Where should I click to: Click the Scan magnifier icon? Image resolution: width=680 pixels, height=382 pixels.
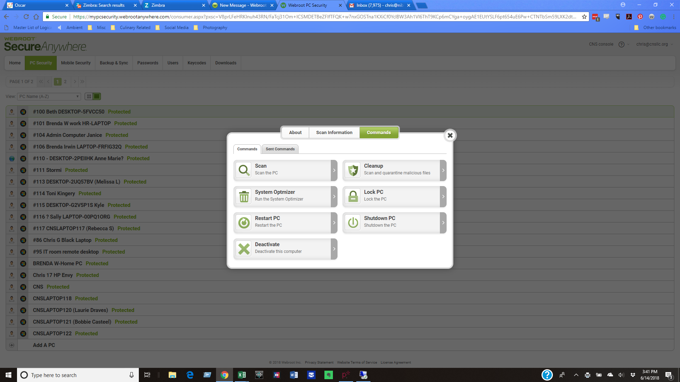244,170
